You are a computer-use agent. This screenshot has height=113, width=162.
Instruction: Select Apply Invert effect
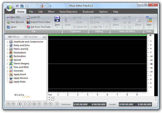[x=18, y=75]
